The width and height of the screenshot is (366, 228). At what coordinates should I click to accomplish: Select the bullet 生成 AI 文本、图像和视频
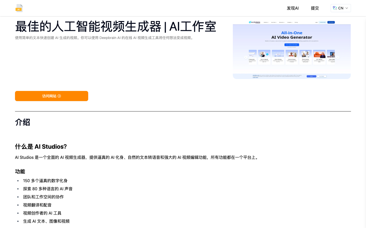pyautogui.click(x=46, y=221)
